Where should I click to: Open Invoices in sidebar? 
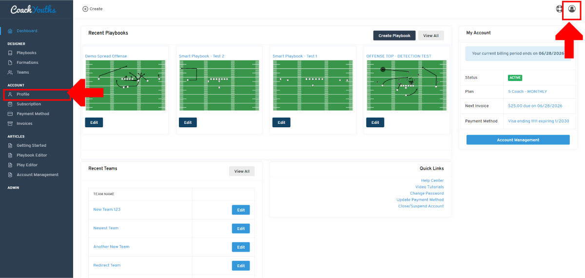tap(24, 123)
